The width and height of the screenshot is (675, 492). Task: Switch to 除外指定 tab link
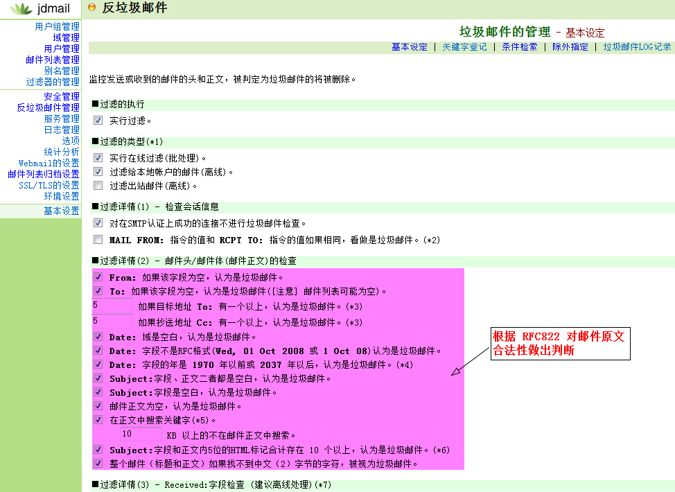[570, 47]
